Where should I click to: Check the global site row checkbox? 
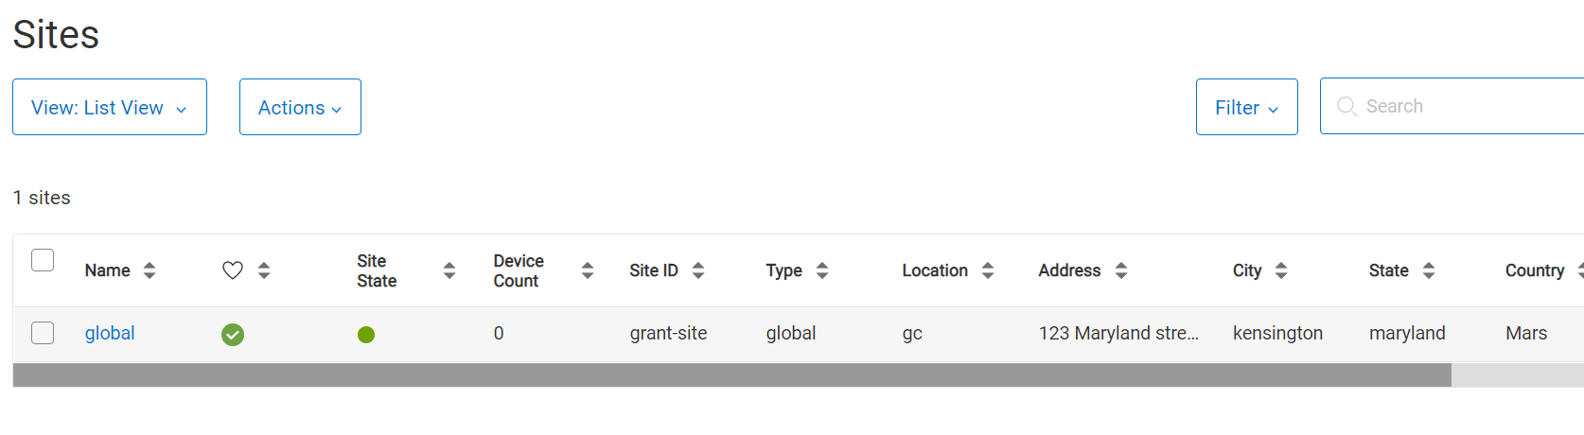[x=43, y=333]
